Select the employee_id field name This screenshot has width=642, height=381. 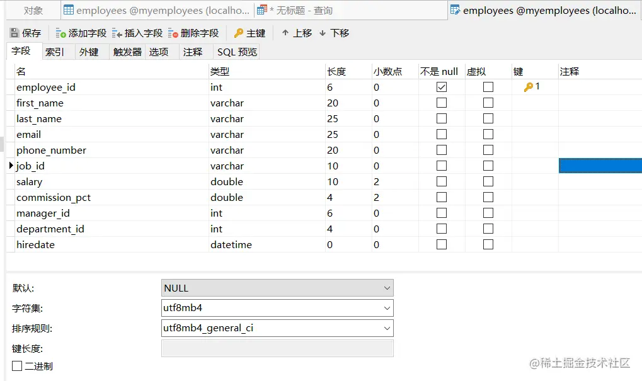[46, 87]
